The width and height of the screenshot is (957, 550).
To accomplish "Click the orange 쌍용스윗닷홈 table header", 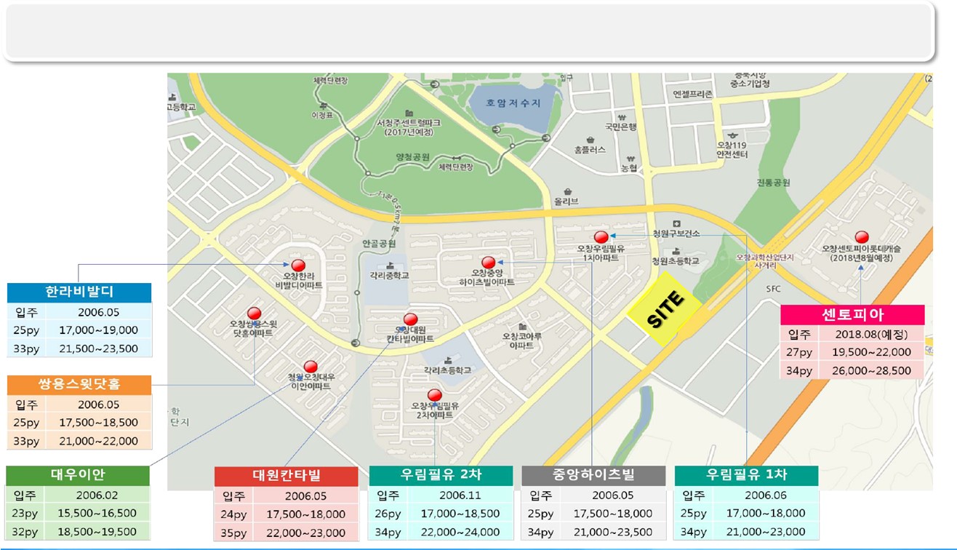I will pyautogui.click(x=79, y=385).
